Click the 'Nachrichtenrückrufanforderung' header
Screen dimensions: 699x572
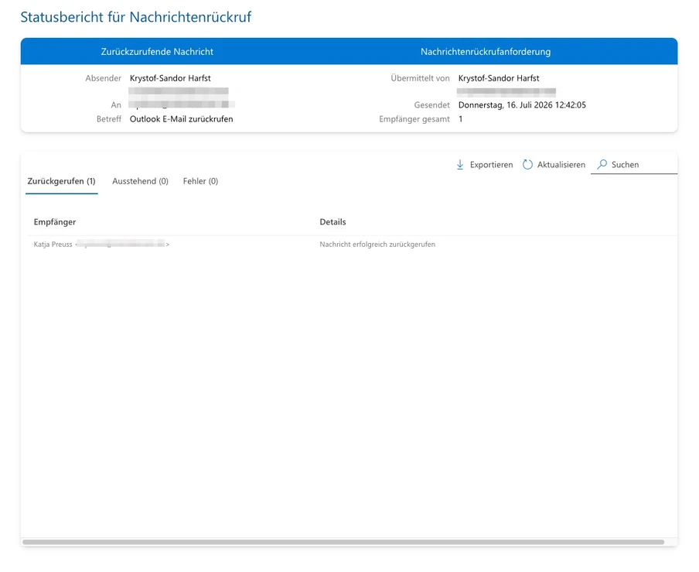pos(486,52)
